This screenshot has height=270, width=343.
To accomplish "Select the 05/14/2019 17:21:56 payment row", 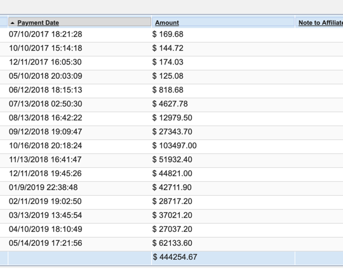I will point(171,243).
